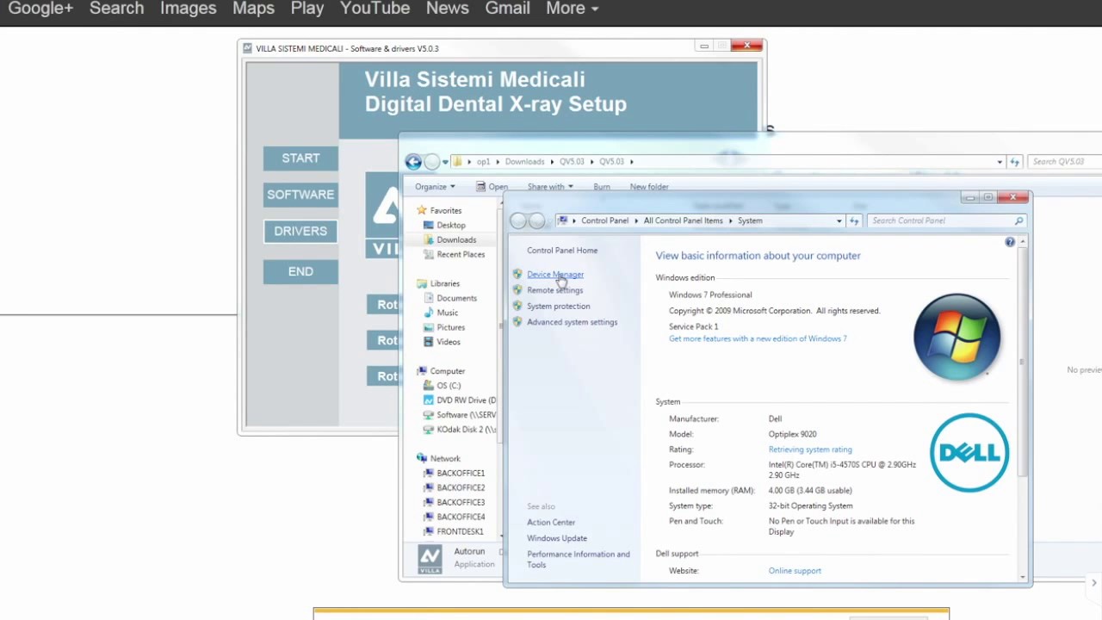Click Open in Explorer toolbar
This screenshot has height=620, width=1102.
[492, 187]
